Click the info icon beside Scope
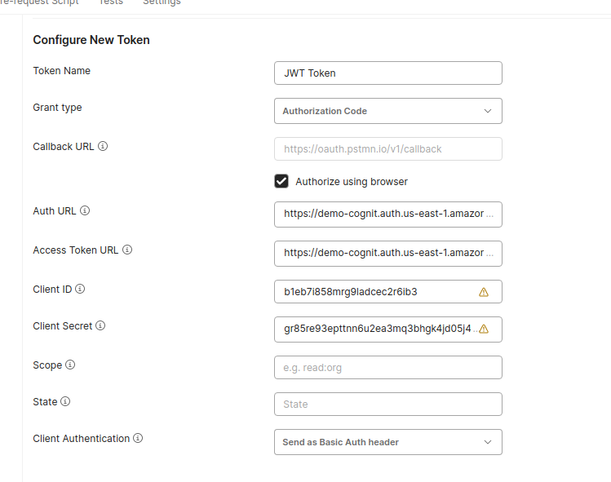This screenshot has width=611, height=482. point(70,365)
